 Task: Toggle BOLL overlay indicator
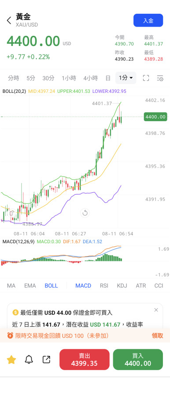[x=51, y=286]
